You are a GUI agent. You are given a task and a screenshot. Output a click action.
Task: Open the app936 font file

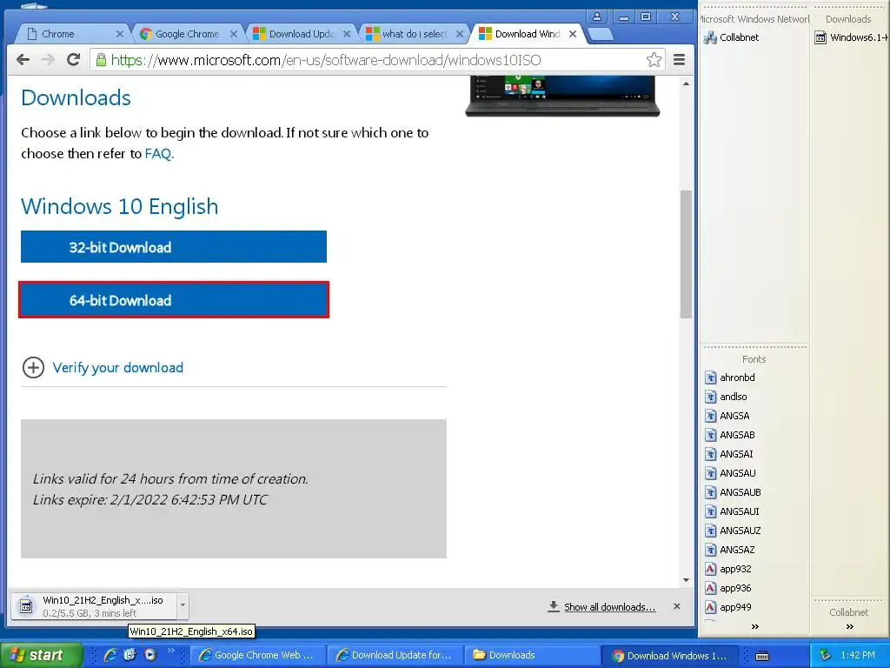click(728, 588)
